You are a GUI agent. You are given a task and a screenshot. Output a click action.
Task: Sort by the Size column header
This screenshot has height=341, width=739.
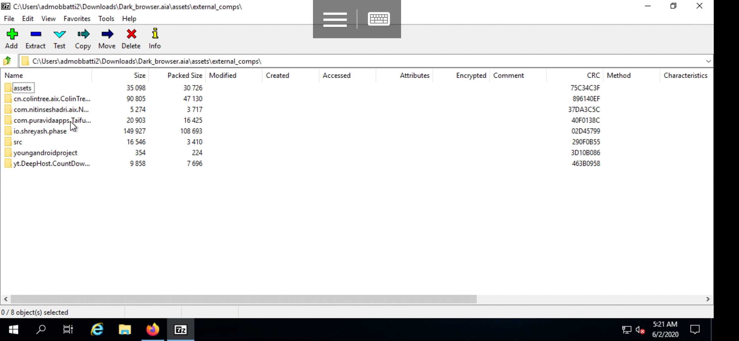(120, 75)
